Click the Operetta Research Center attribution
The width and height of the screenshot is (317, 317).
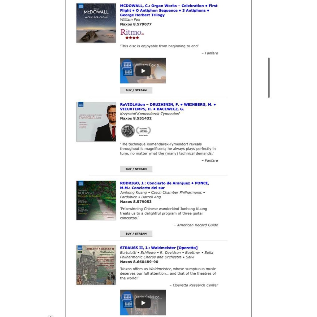[194, 285]
